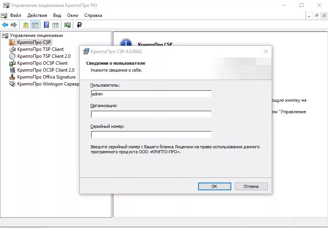This screenshot has width=328, height=228.
Task: Toggle the Show/Hide console tree icon
Action: [x=35, y=25]
